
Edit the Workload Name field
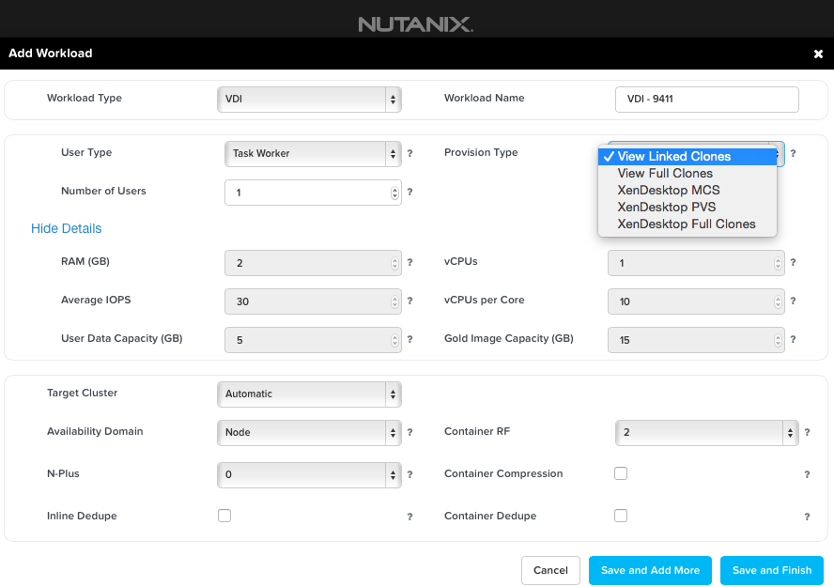coord(707,100)
